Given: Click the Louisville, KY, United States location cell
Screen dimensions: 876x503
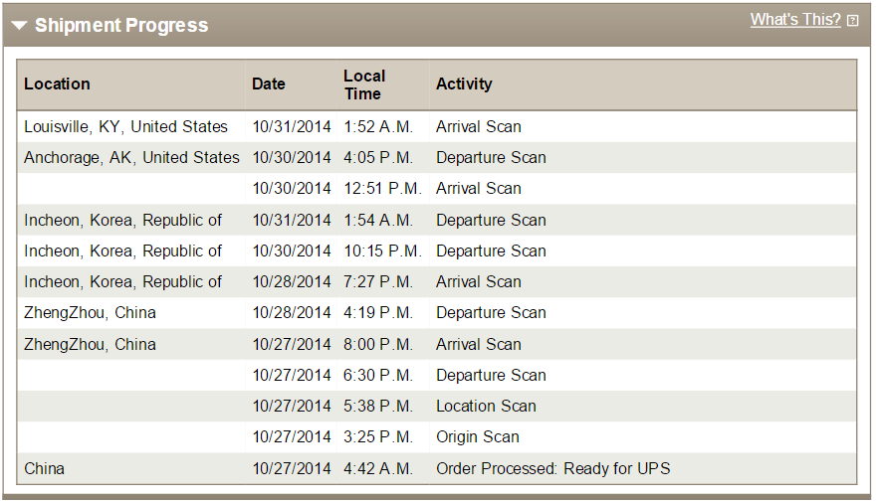Looking at the screenshot, I should [x=125, y=126].
